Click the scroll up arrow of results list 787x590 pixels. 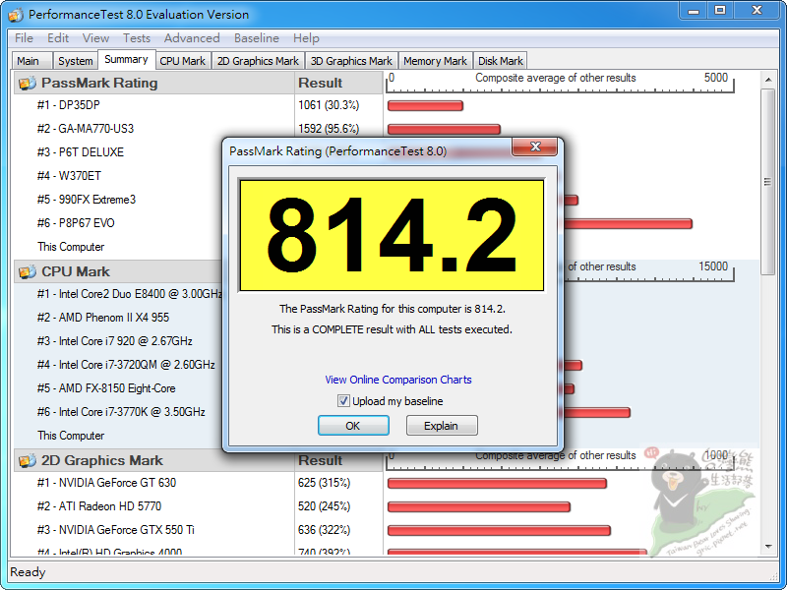(x=768, y=80)
